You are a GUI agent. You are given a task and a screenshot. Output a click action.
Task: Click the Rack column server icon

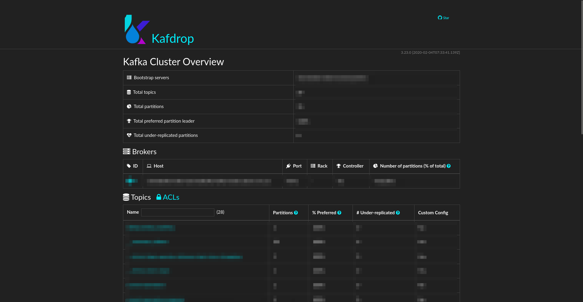(x=313, y=166)
